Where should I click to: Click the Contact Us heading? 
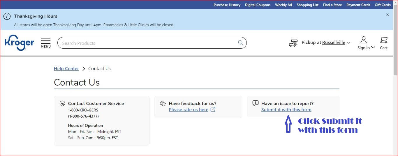click(77, 82)
